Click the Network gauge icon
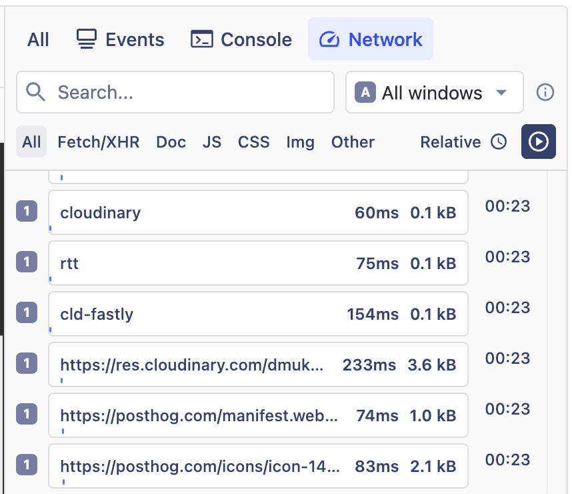The width and height of the screenshot is (572, 494). (x=329, y=39)
